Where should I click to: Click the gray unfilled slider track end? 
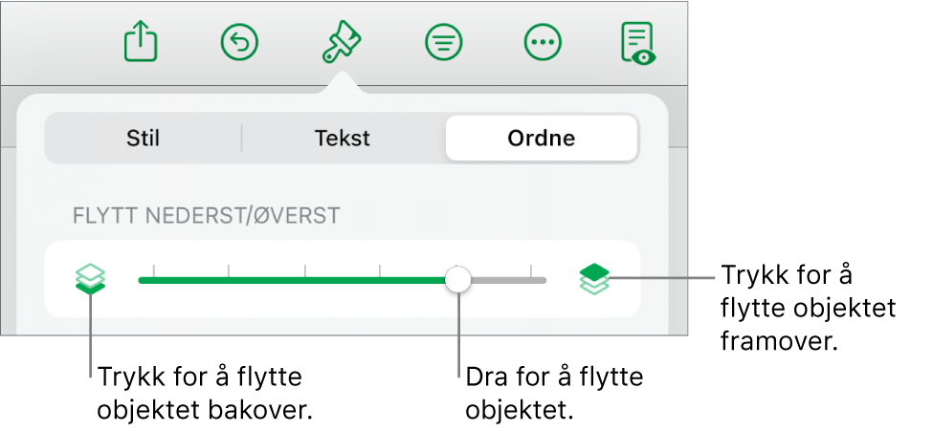point(509,280)
